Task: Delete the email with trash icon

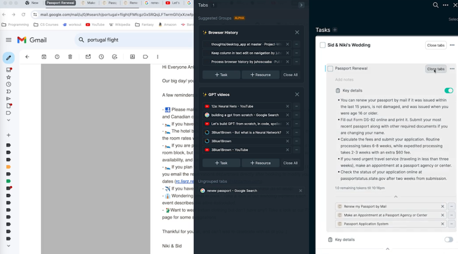Action: click(x=70, y=57)
